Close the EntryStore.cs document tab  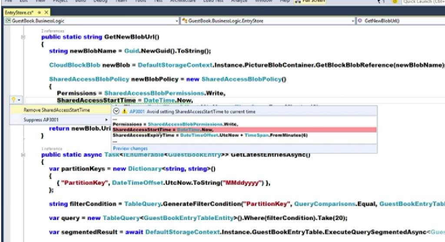pos(46,13)
